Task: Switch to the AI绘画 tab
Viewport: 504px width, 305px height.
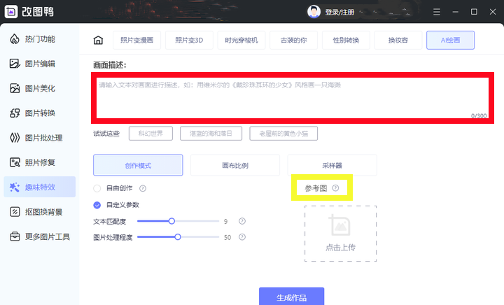Action: [450, 40]
